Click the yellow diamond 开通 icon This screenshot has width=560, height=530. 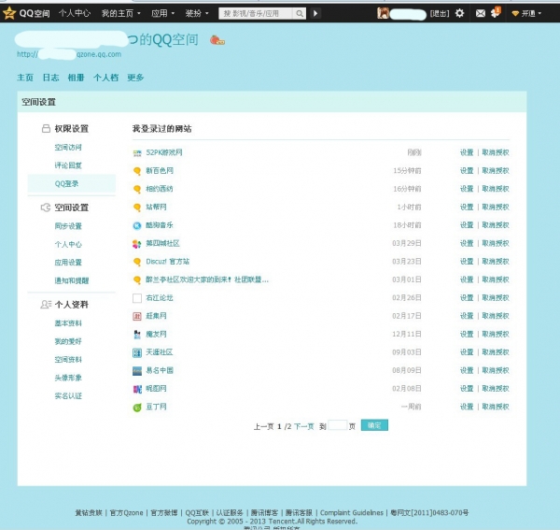tap(515, 14)
